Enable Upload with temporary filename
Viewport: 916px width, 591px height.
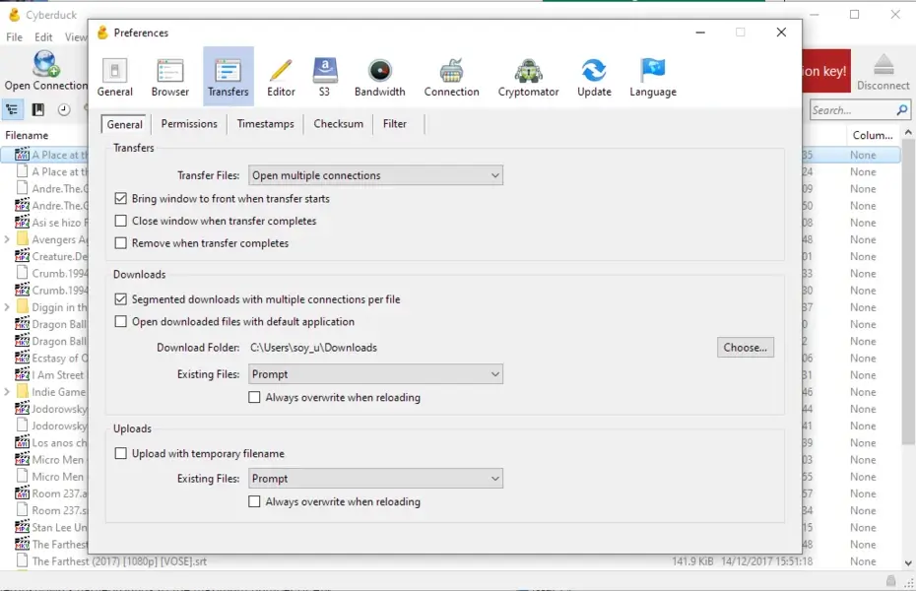(121, 454)
